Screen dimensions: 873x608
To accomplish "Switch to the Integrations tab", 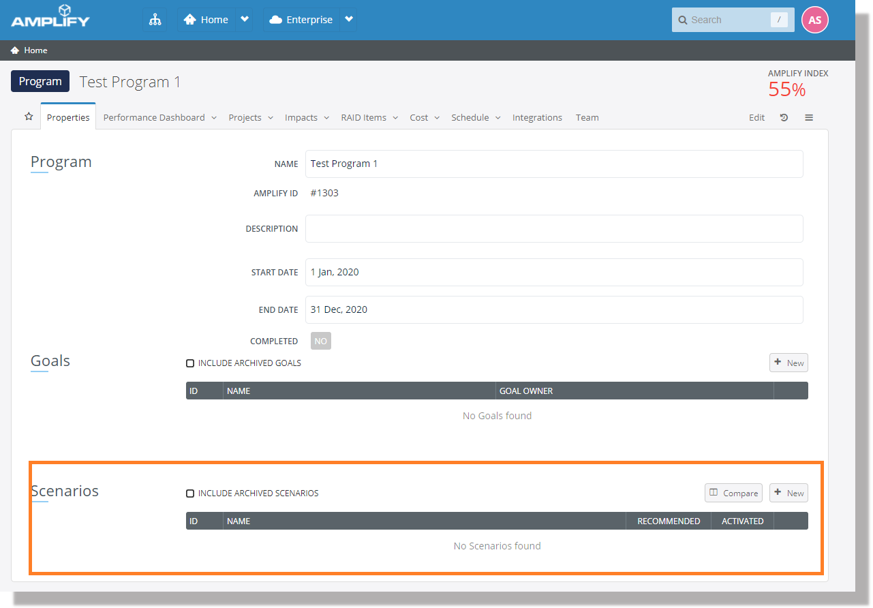I will pyautogui.click(x=537, y=117).
